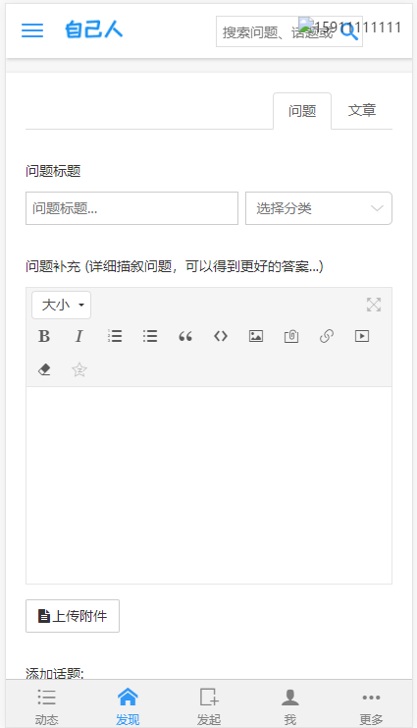417x728 pixels.
Task: Insert an ordered list
Action: coord(115,336)
